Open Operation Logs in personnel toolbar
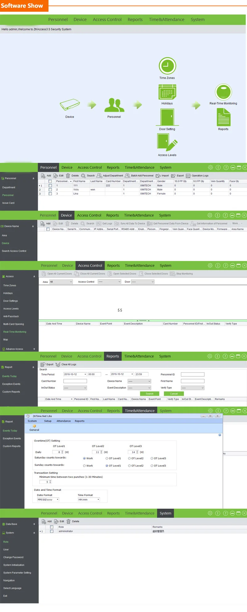 [x=188, y=176]
